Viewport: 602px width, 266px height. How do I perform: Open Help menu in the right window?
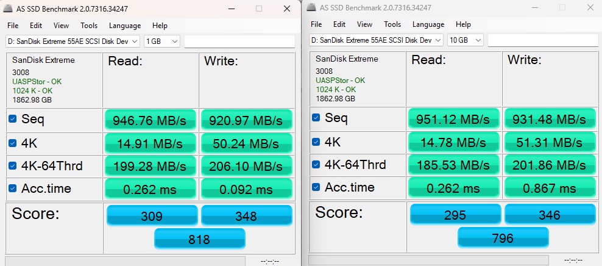[x=463, y=24]
